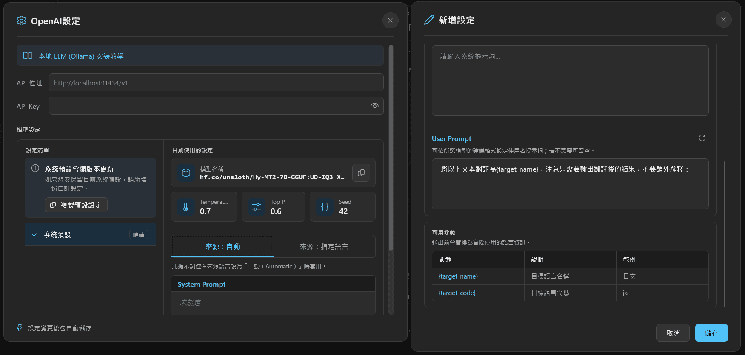The width and height of the screenshot is (745, 355).
Task: Click the thermometer Temperature icon
Action: point(186,207)
